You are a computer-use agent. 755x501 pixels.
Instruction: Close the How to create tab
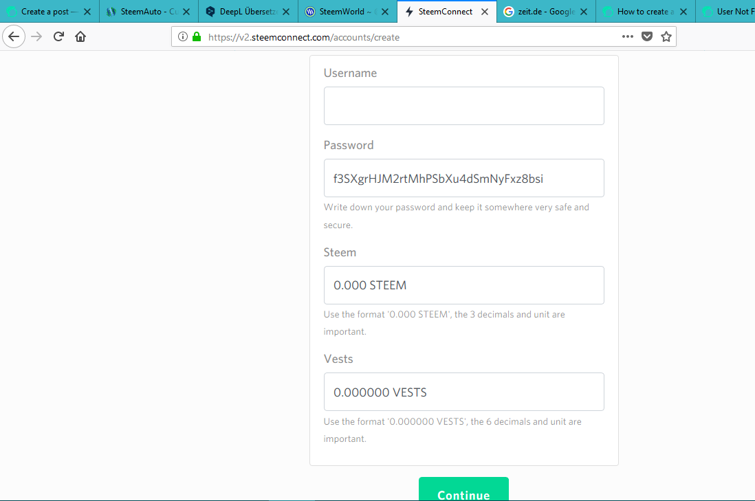pos(683,12)
